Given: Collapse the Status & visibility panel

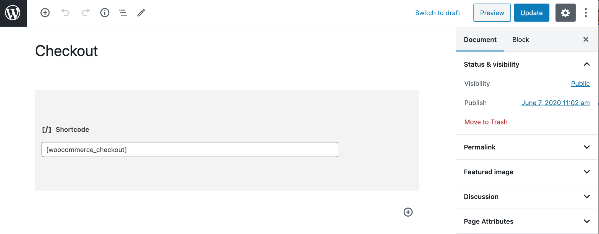Looking at the screenshot, I should coord(586,64).
